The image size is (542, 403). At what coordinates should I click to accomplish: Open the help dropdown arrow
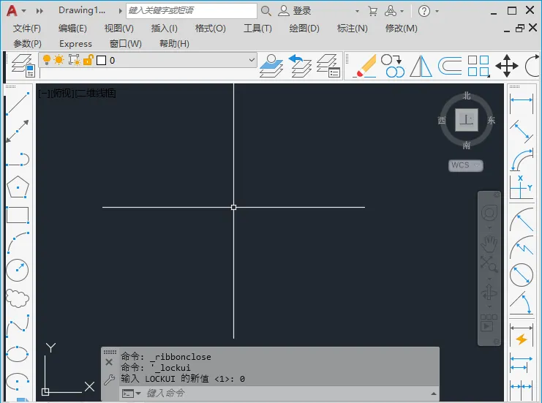click(437, 12)
